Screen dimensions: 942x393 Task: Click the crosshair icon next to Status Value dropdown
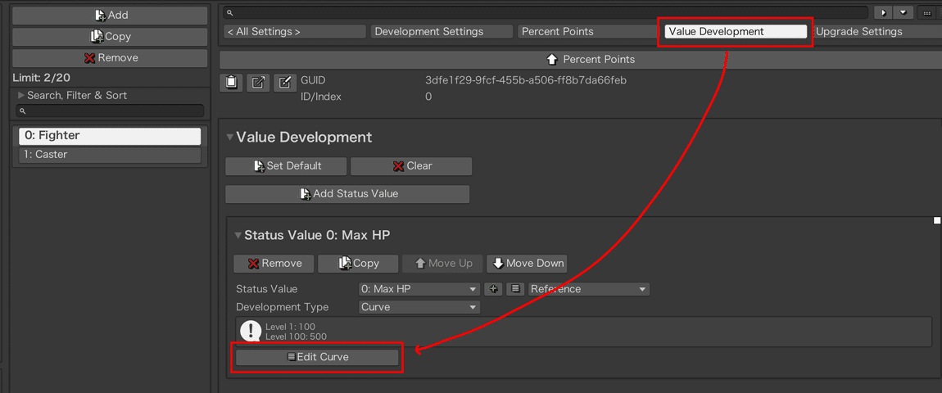pos(493,289)
